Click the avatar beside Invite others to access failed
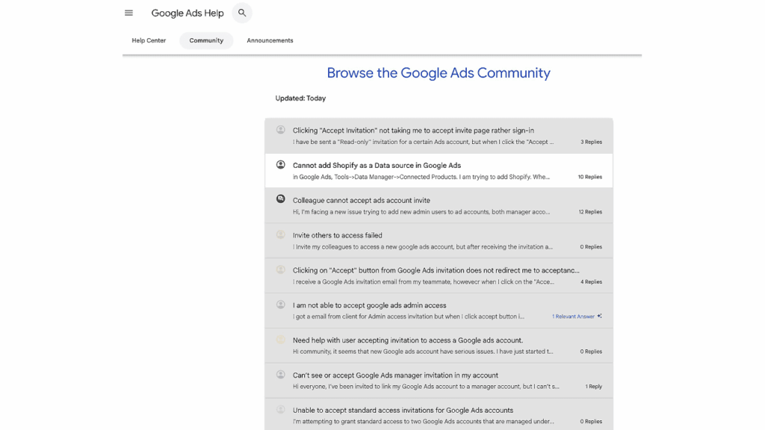The width and height of the screenshot is (765, 430). click(x=279, y=235)
